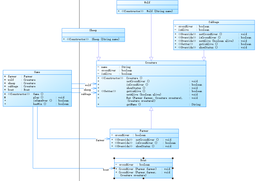Select the top-left resize handle of Boat
The image size is (260, 181).
click(114, 158)
